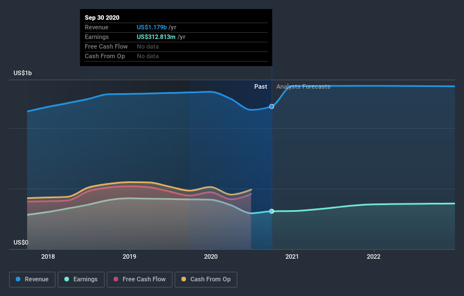
Task: Select the Earnings data point marker on chart
Action: point(271,211)
